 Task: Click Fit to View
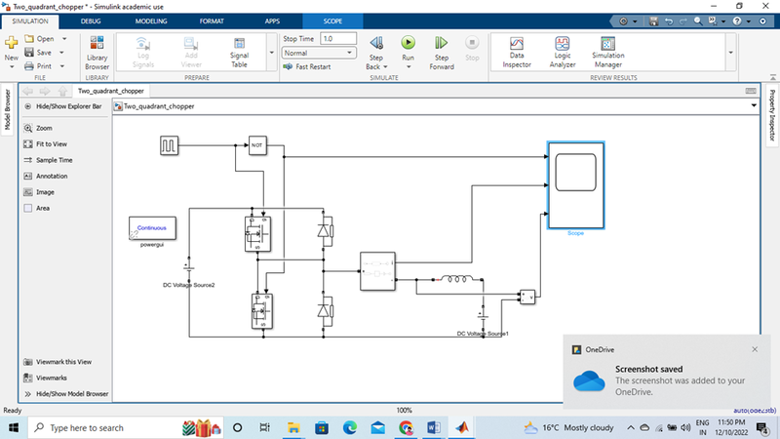pos(45,143)
